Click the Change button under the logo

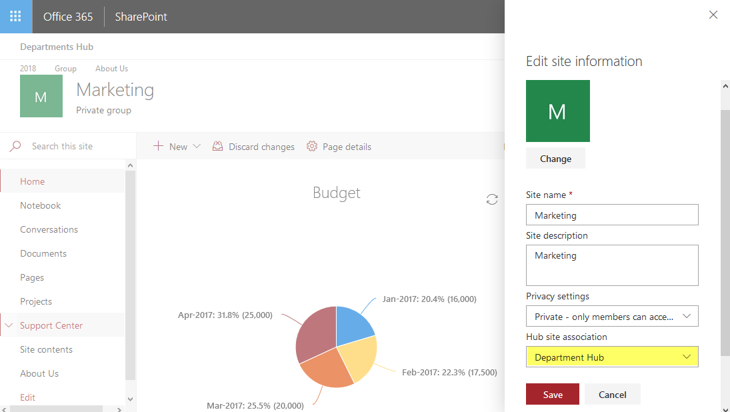click(555, 158)
